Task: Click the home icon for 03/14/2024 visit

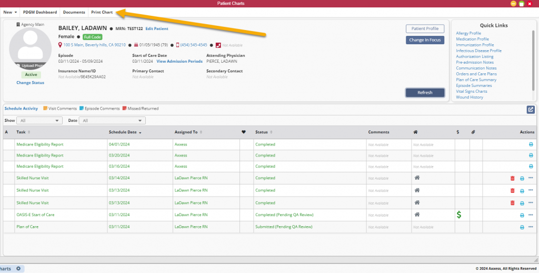Action: 417,178
